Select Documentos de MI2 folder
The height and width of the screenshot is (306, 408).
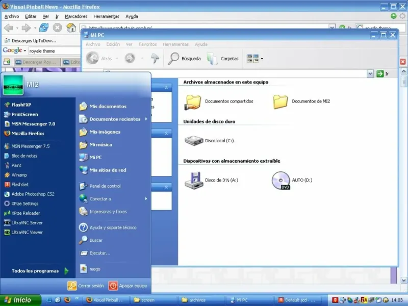tap(301, 101)
